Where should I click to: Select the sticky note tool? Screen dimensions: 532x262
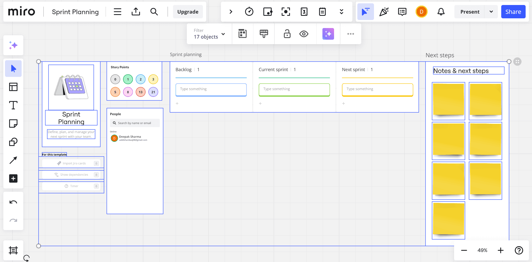click(13, 124)
